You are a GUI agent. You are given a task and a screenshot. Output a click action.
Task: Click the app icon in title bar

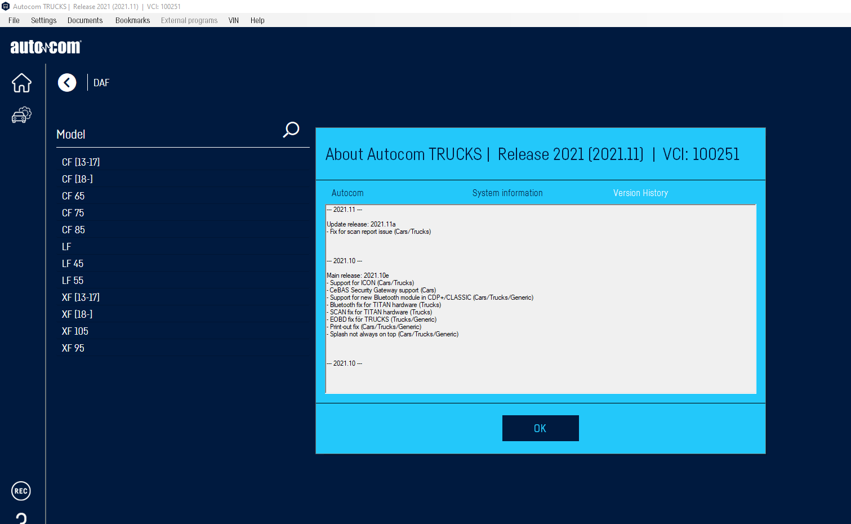point(6,6)
